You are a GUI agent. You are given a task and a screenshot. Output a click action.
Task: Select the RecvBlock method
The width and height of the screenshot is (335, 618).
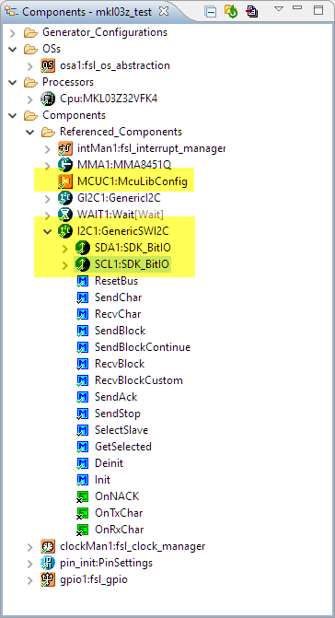click(x=120, y=364)
